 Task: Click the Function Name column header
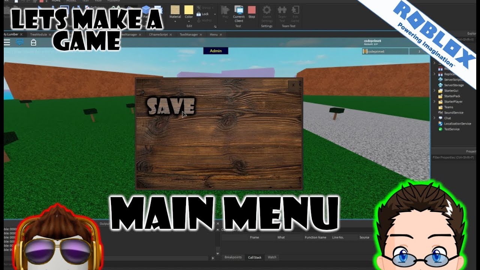point(315,237)
